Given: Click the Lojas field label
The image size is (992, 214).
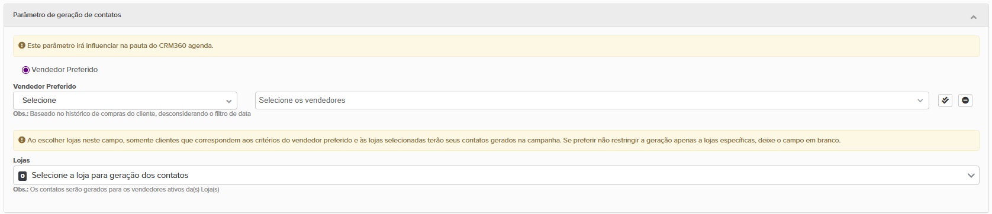Looking at the screenshot, I should (x=21, y=160).
